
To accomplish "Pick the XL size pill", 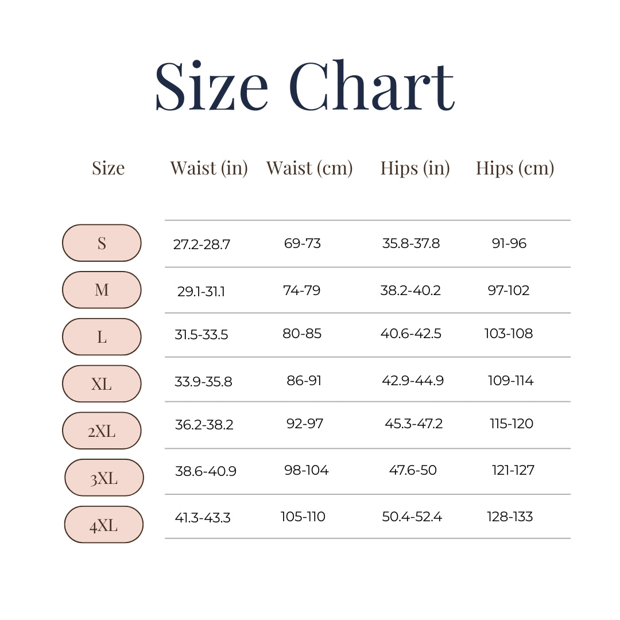I will point(102,383).
